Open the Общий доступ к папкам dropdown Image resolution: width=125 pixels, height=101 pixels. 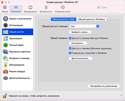click(x=84, y=26)
